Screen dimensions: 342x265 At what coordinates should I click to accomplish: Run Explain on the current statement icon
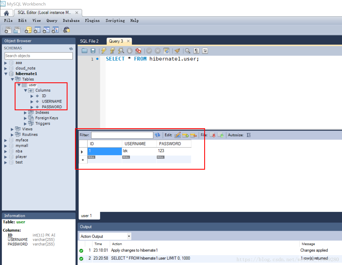(121, 51)
